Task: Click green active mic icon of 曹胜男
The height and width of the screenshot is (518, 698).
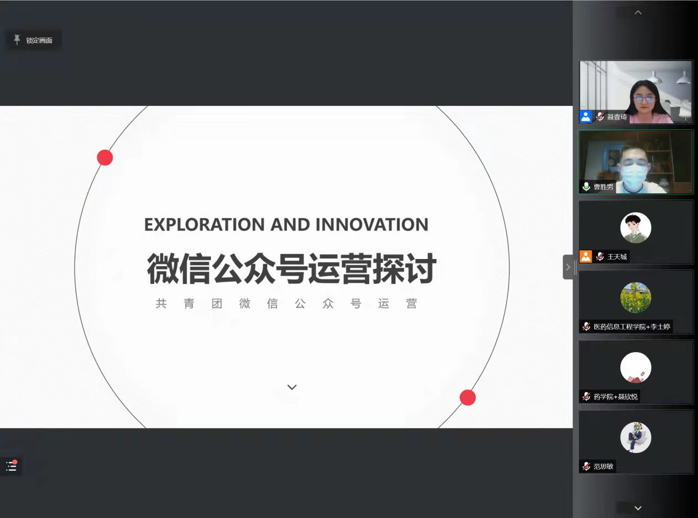Action: (586, 187)
